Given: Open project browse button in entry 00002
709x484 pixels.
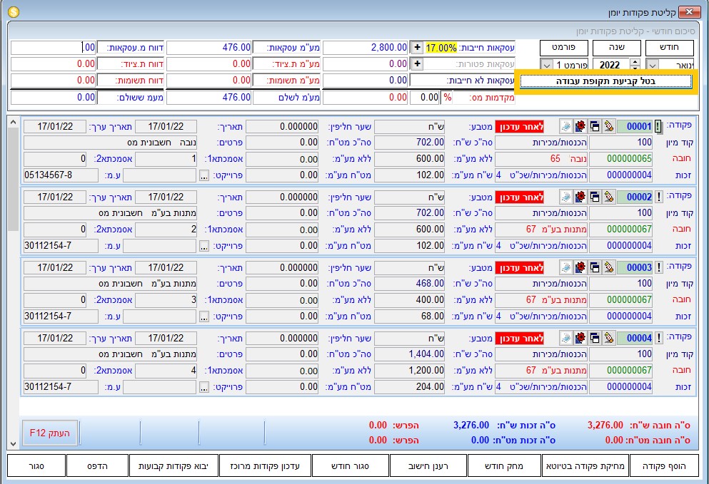Looking at the screenshot, I should [204, 246].
